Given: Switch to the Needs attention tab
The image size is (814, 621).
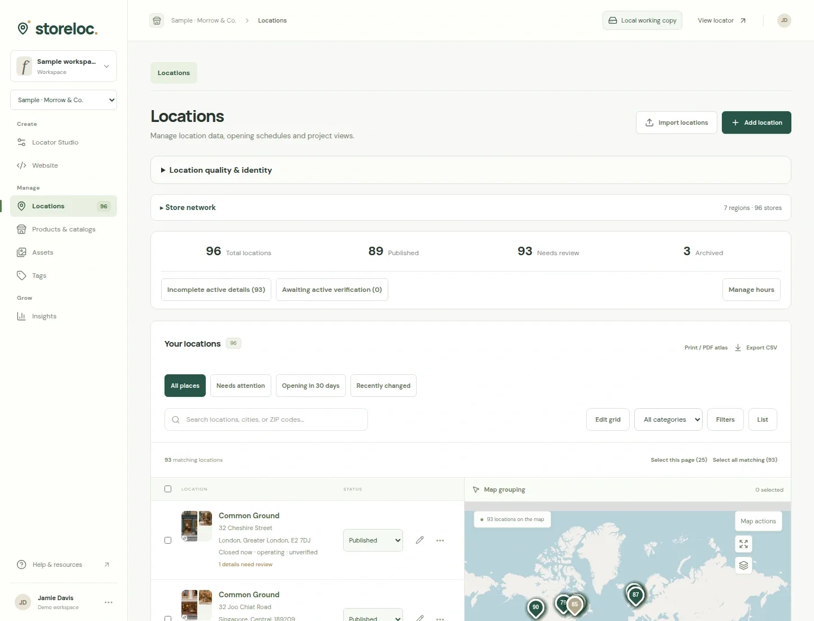Looking at the screenshot, I should point(240,386).
